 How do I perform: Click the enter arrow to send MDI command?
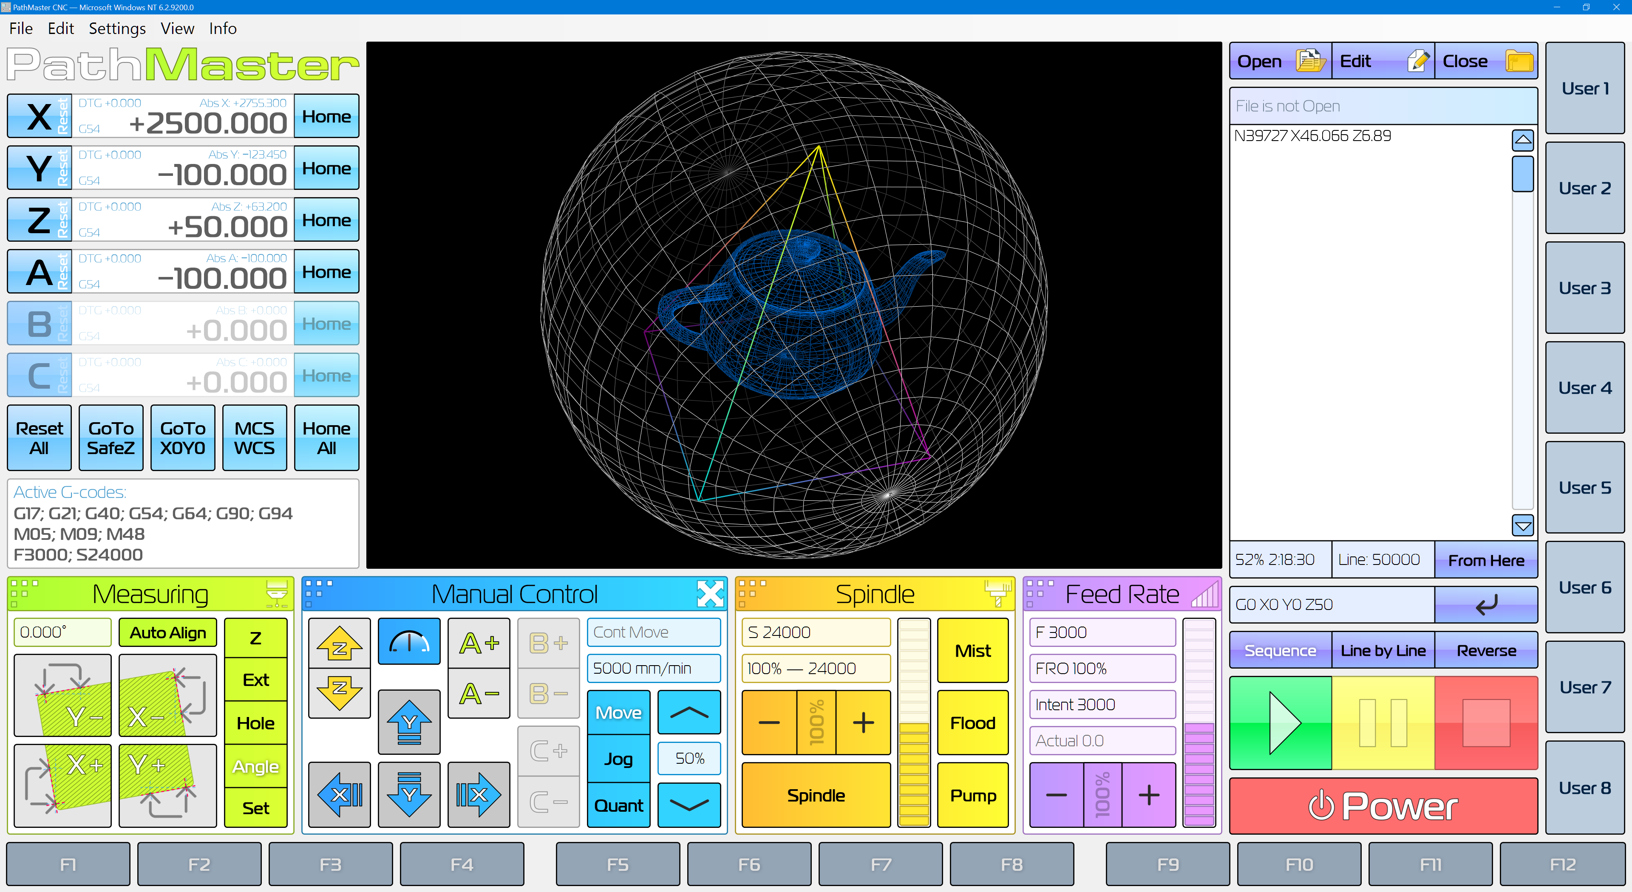1486,604
